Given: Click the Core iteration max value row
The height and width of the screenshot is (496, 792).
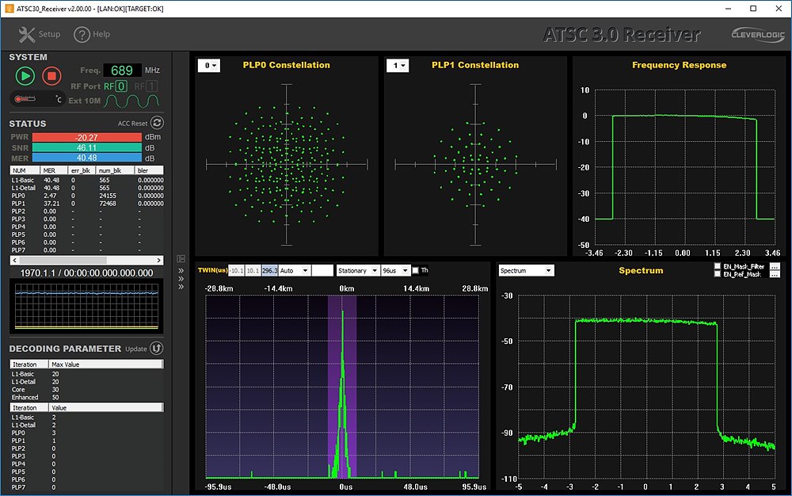Looking at the screenshot, I should point(87,390).
